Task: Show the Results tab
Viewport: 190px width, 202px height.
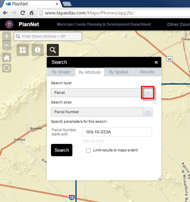Action: pyautogui.click(x=147, y=72)
